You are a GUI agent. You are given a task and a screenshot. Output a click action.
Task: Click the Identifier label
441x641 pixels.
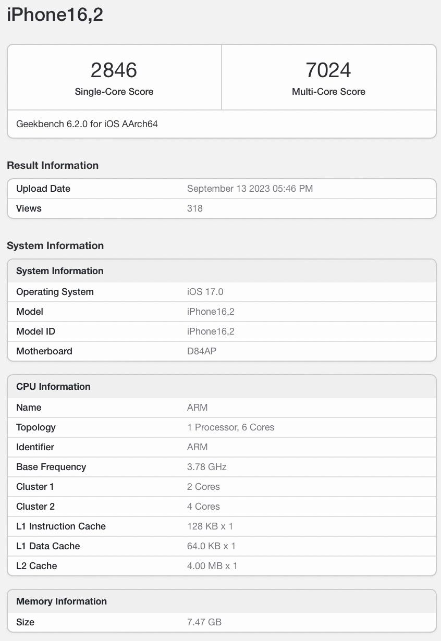point(35,447)
